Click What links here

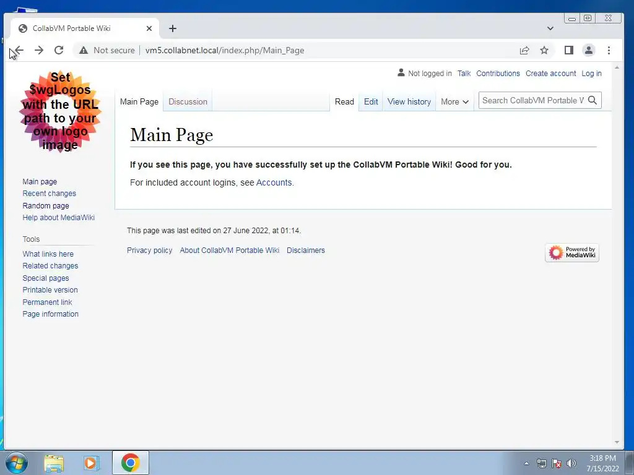pos(48,254)
